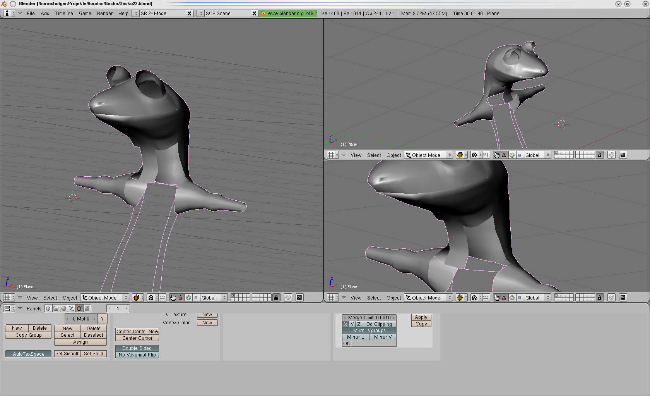Delete the SCE:Scene entry with its X button
This screenshot has width=650, height=396.
click(x=254, y=13)
